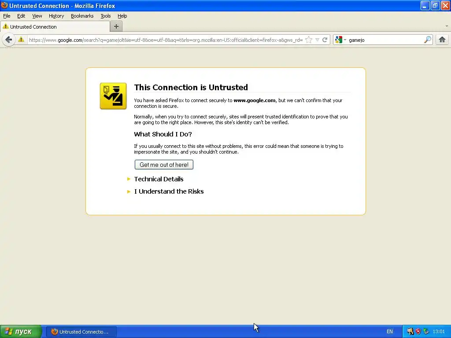Close the Firefox window
451x338 pixels.
(445, 5)
